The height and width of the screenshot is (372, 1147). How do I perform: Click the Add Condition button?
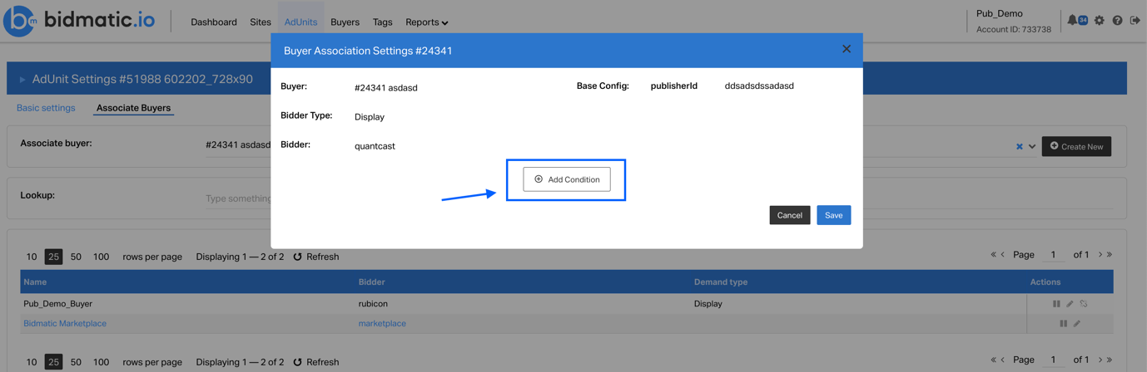coord(567,179)
